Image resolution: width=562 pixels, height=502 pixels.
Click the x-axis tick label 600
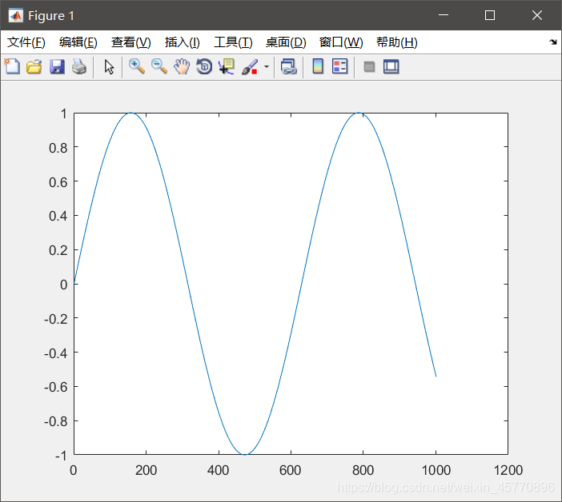pos(291,470)
